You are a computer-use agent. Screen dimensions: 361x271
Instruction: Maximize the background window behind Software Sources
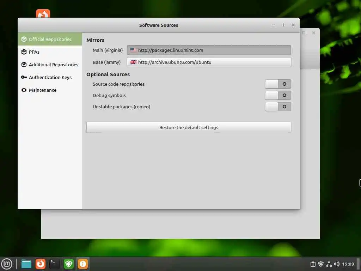click(304, 33)
